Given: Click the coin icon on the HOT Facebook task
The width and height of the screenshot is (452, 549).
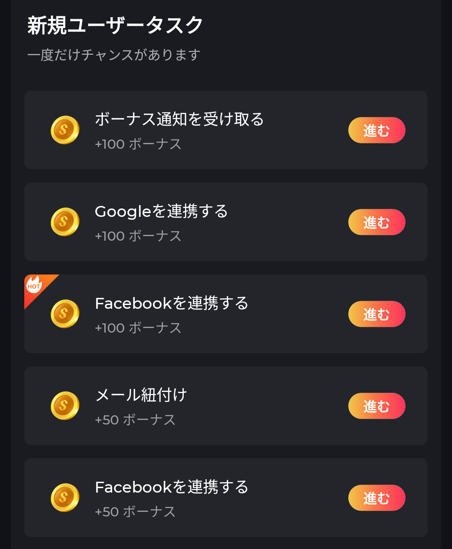Looking at the screenshot, I should 65,314.
